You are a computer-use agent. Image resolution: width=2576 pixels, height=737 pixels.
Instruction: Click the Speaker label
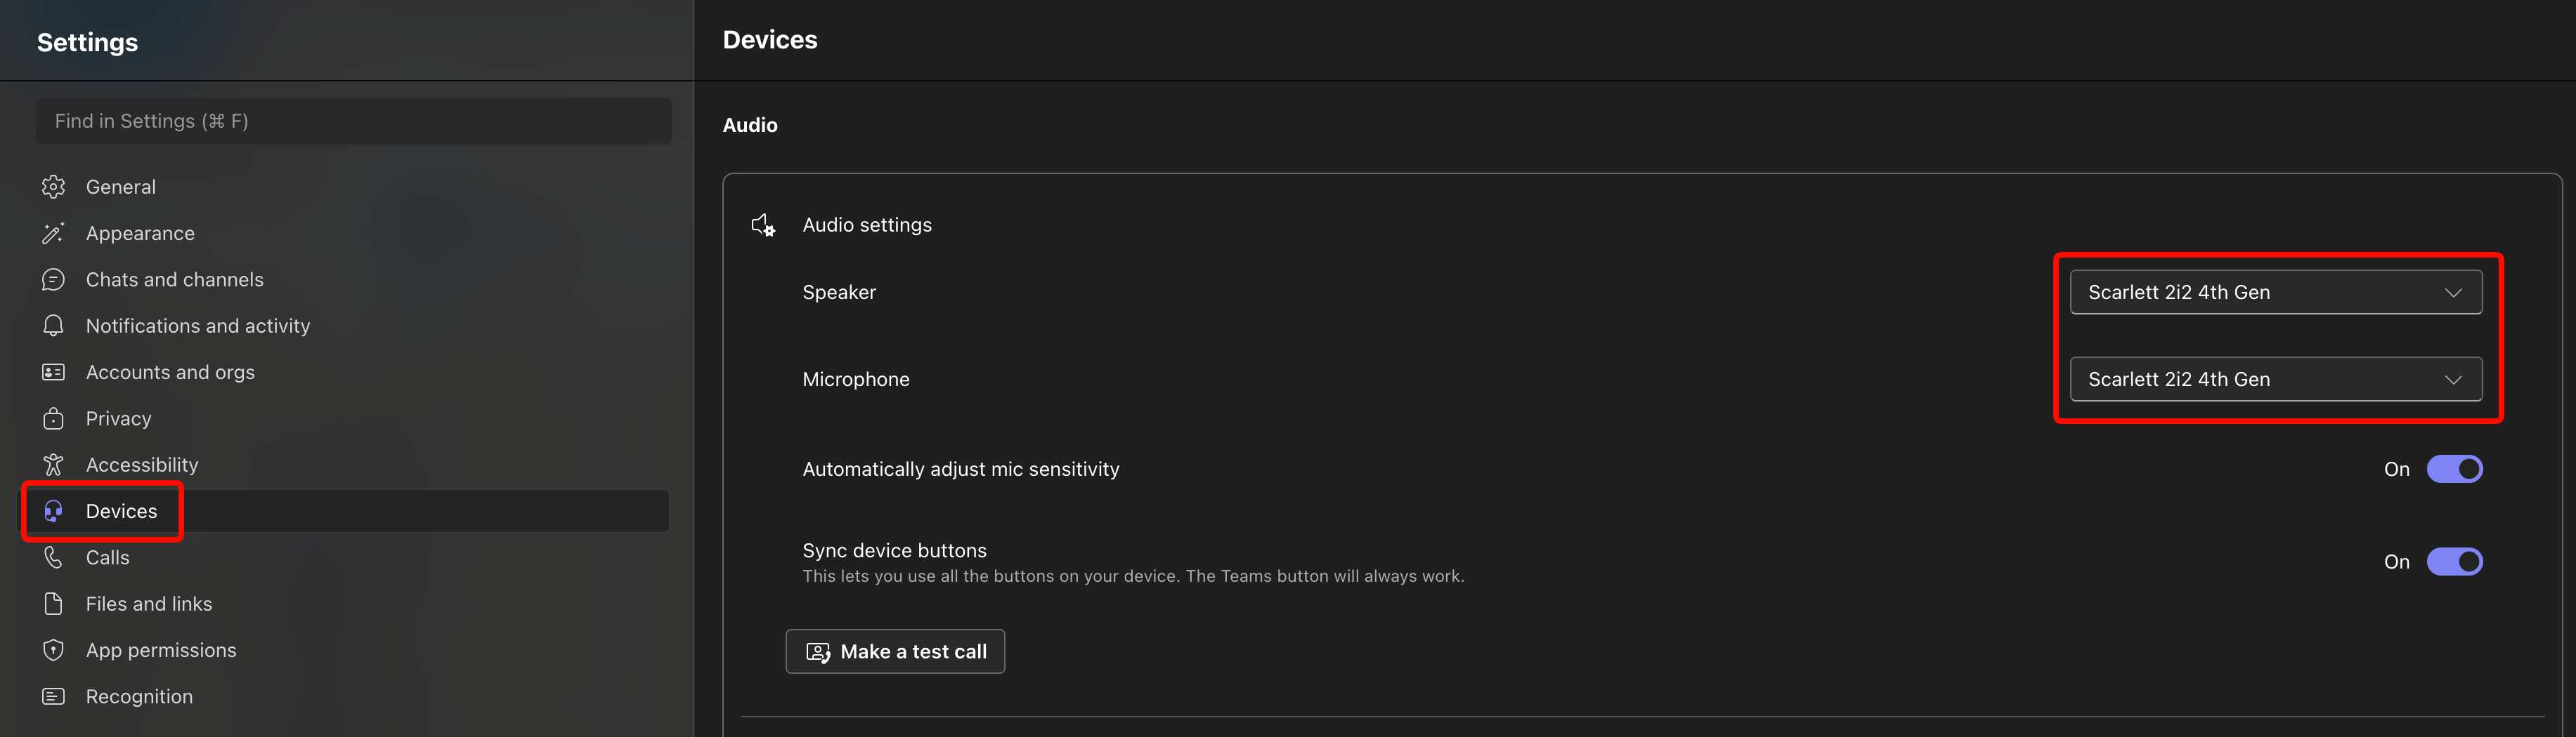coord(839,293)
